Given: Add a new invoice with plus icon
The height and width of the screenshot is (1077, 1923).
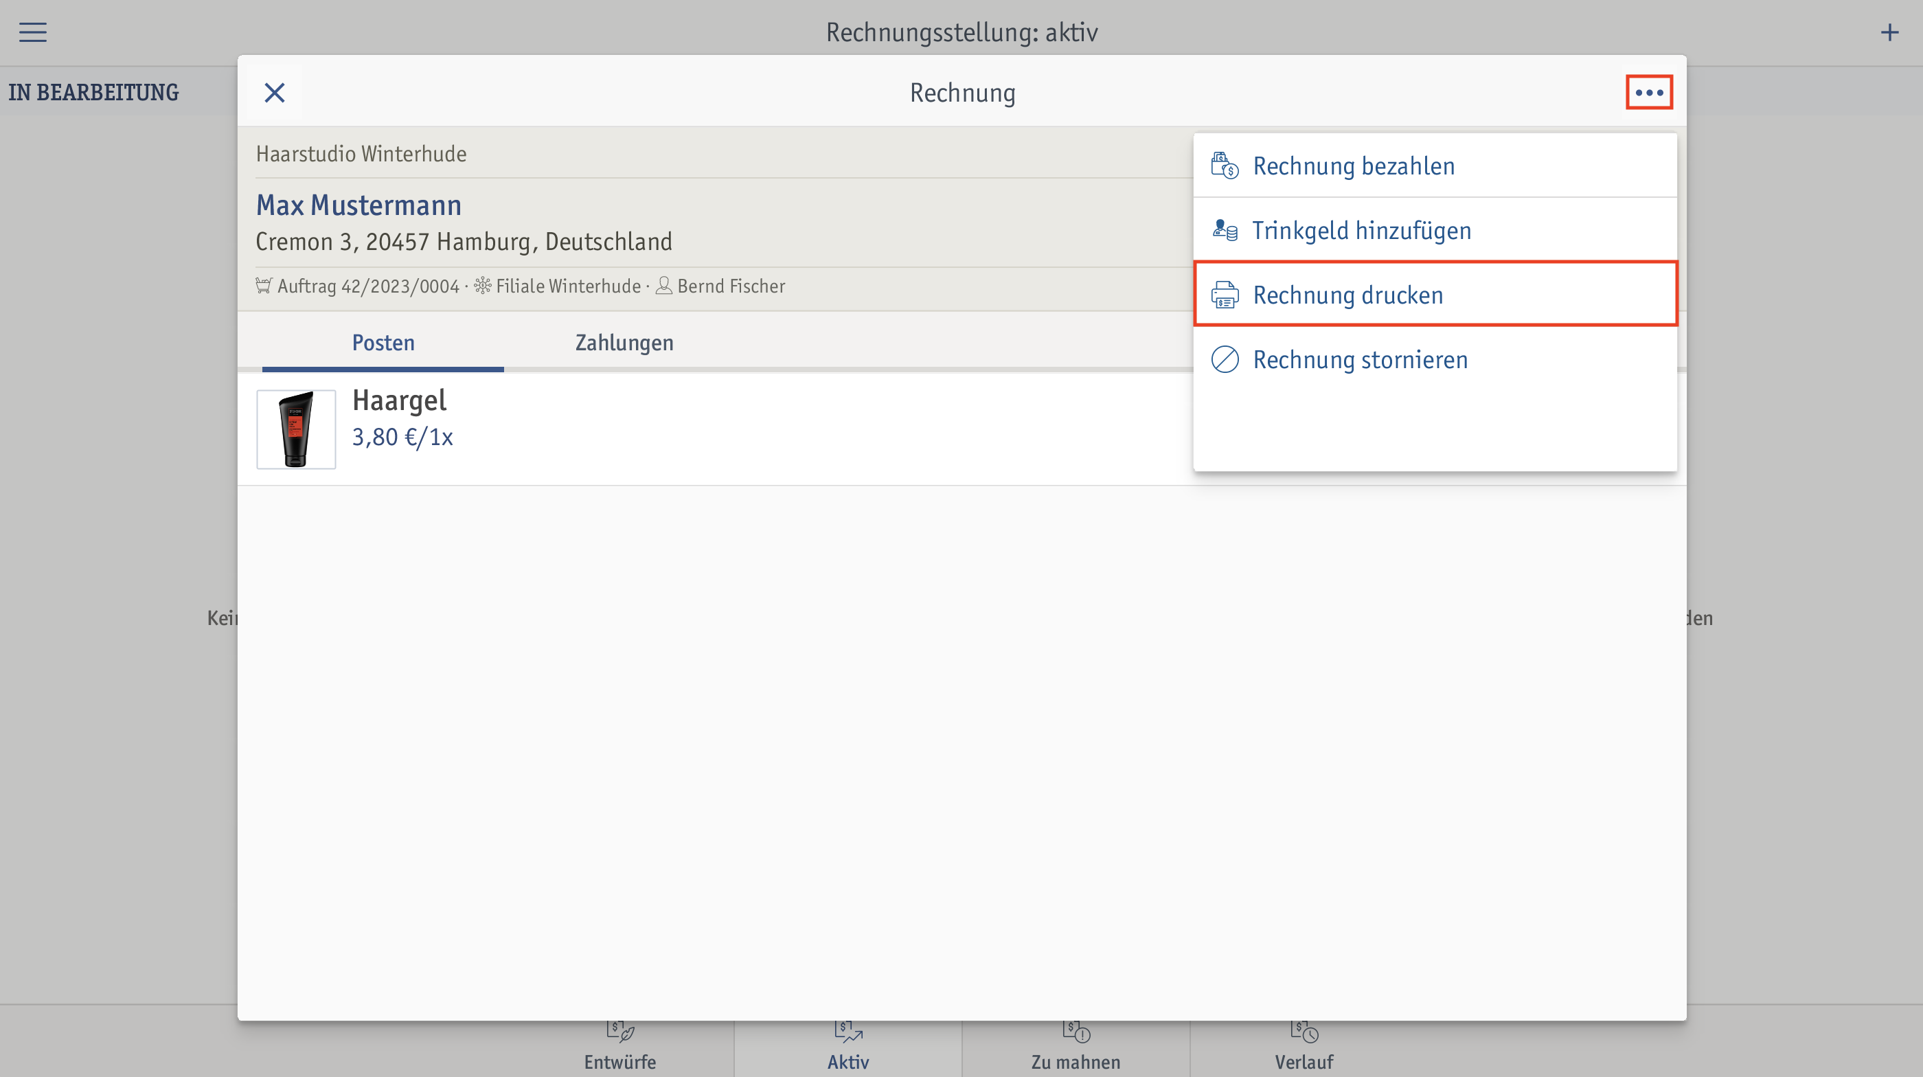Looking at the screenshot, I should pos(1889,32).
